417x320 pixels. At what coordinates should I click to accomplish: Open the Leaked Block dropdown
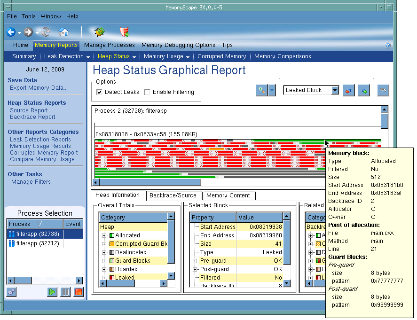click(x=334, y=90)
